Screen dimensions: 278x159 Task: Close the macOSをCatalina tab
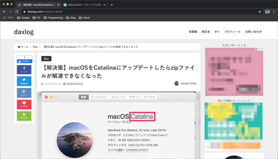pyautogui.click(x=58, y=5)
